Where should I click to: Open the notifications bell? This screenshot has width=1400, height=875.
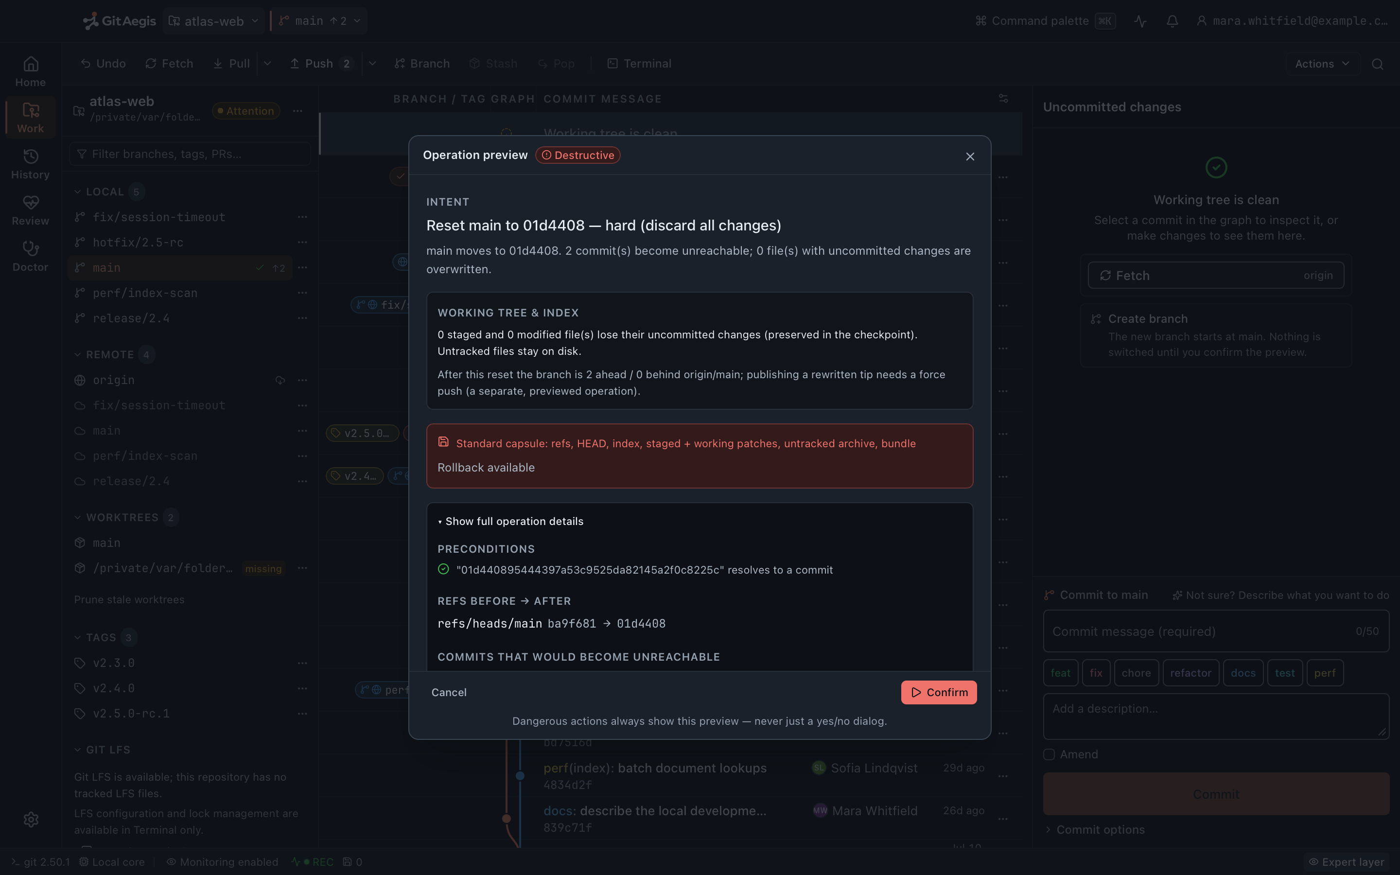[1172, 21]
